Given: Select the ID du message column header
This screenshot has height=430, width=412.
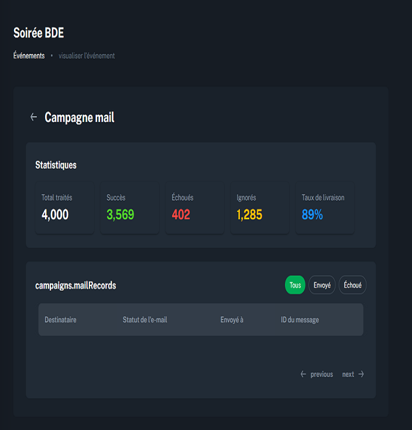Looking at the screenshot, I should pos(300,320).
